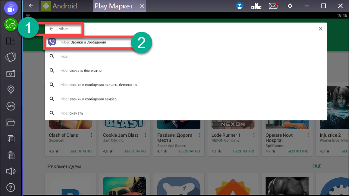Open the green chat bubble icon
The height and width of the screenshot is (196, 349).
[11, 25]
